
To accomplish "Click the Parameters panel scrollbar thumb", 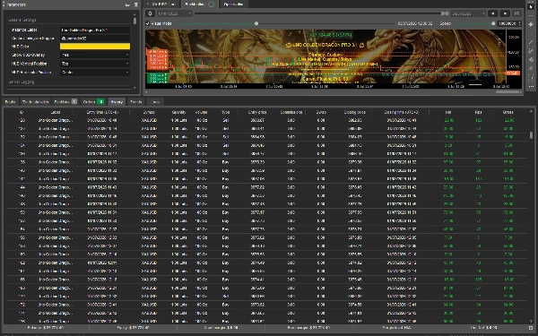I will click(134, 21).
